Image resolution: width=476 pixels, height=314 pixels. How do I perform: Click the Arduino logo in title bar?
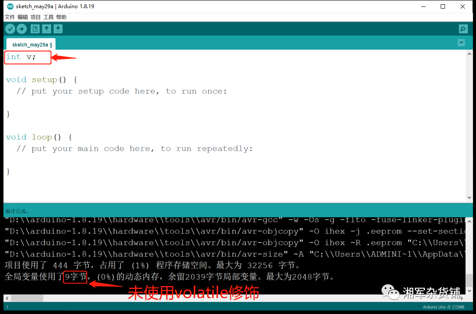(10, 6)
